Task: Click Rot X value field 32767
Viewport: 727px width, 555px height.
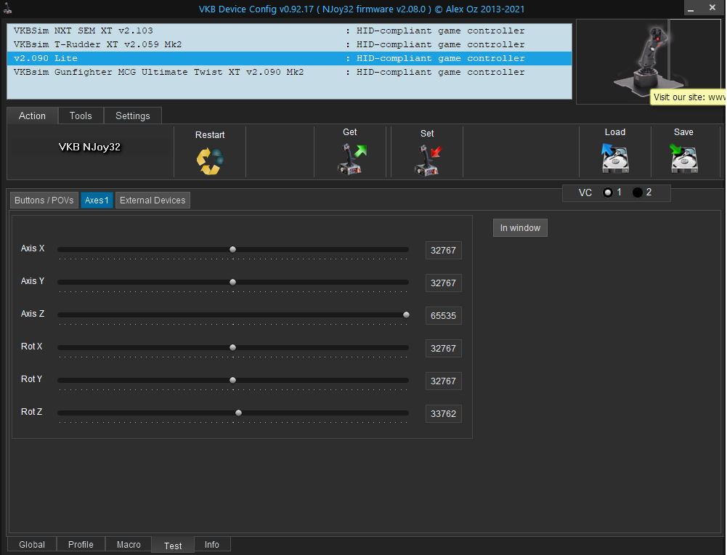Action: click(x=443, y=348)
